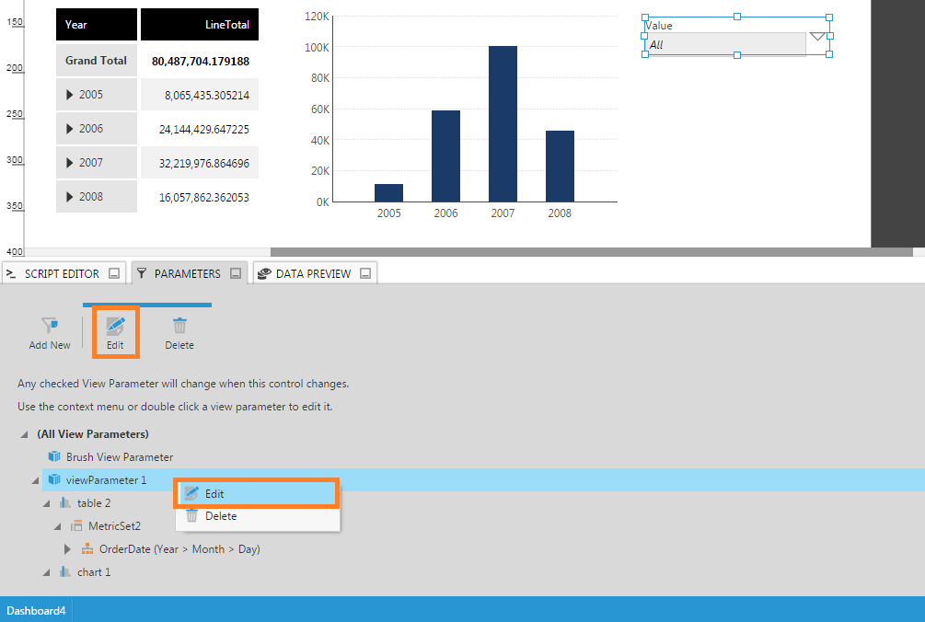This screenshot has height=622, width=925.
Task: Click the 2007 bar in the chart
Action: tap(503, 123)
